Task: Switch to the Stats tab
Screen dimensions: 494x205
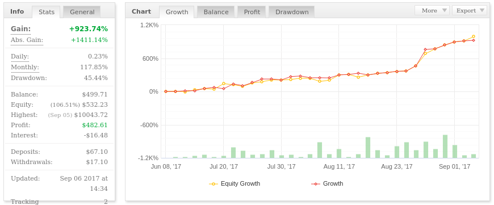Action: pyautogui.click(x=47, y=12)
